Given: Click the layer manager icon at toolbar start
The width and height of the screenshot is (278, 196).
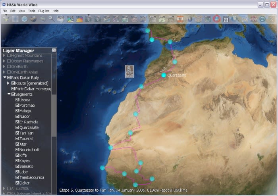Looking at the screenshot, I should [x=6, y=19].
